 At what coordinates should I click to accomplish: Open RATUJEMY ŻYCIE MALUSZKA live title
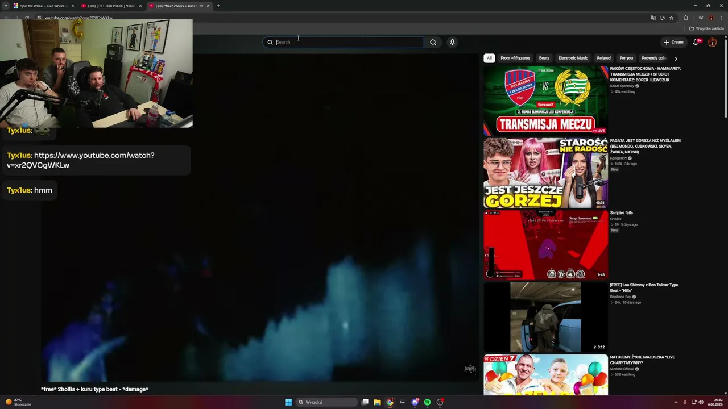click(x=643, y=360)
